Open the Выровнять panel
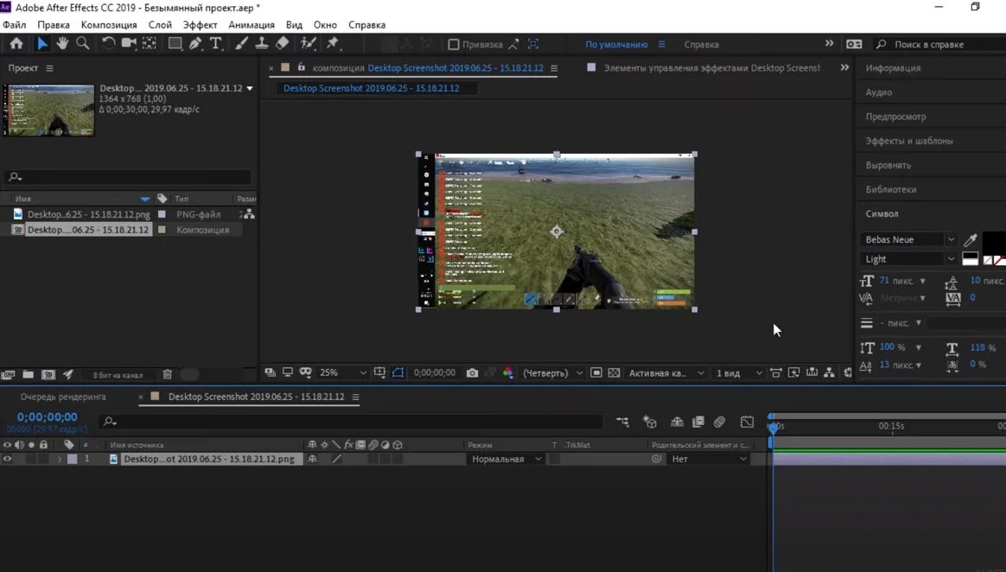Viewport: 1006px width, 572px height. pos(888,165)
